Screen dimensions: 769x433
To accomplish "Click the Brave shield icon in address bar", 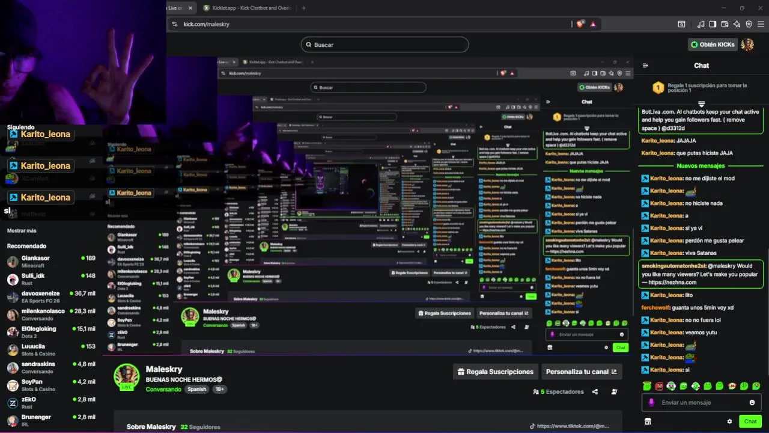I will click(580, 24).
